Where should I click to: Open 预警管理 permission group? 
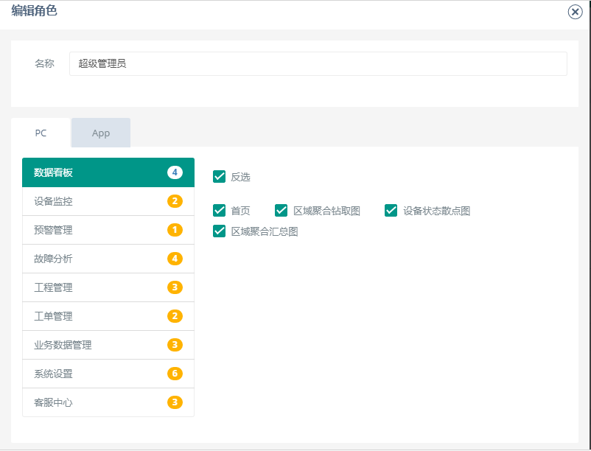(108, 230)
